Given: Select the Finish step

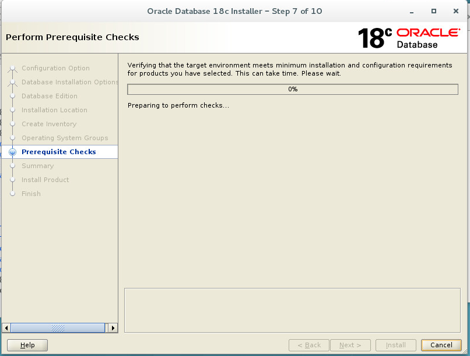Looking at the screenshot, I should tap(31, 194).
